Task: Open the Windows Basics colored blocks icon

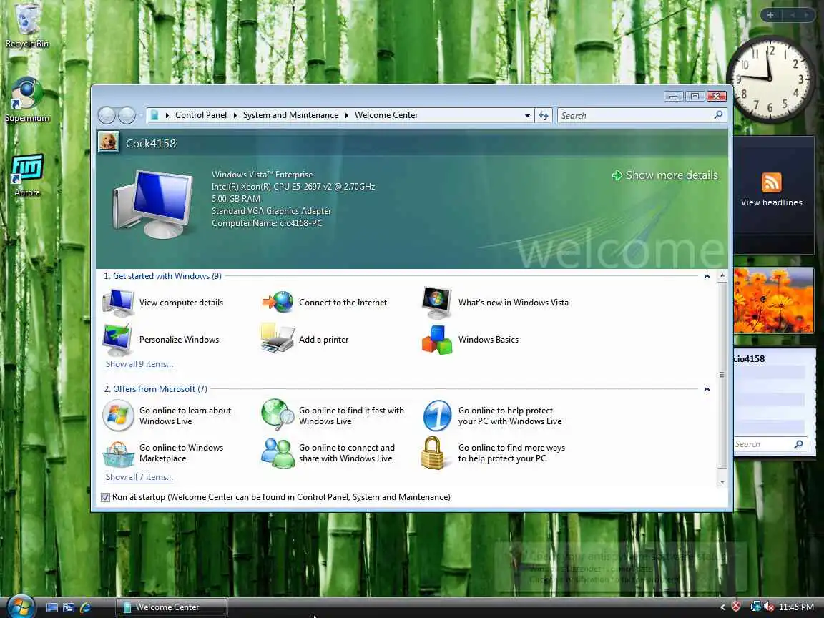Action: (437, 340)
